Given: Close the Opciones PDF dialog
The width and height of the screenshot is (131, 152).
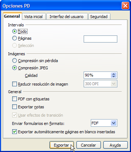Looking at the screenshot, I should tap(125, 6).
